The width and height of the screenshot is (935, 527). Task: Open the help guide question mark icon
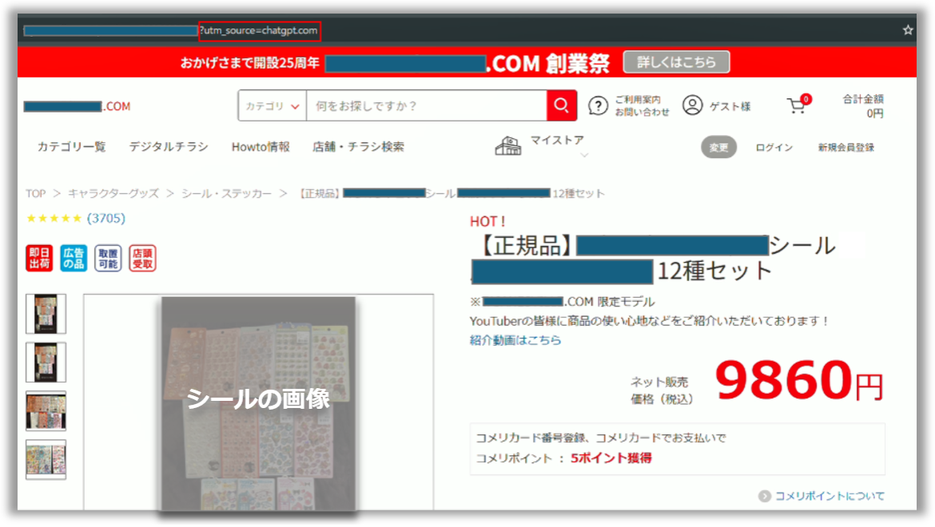tap(598, 105)
